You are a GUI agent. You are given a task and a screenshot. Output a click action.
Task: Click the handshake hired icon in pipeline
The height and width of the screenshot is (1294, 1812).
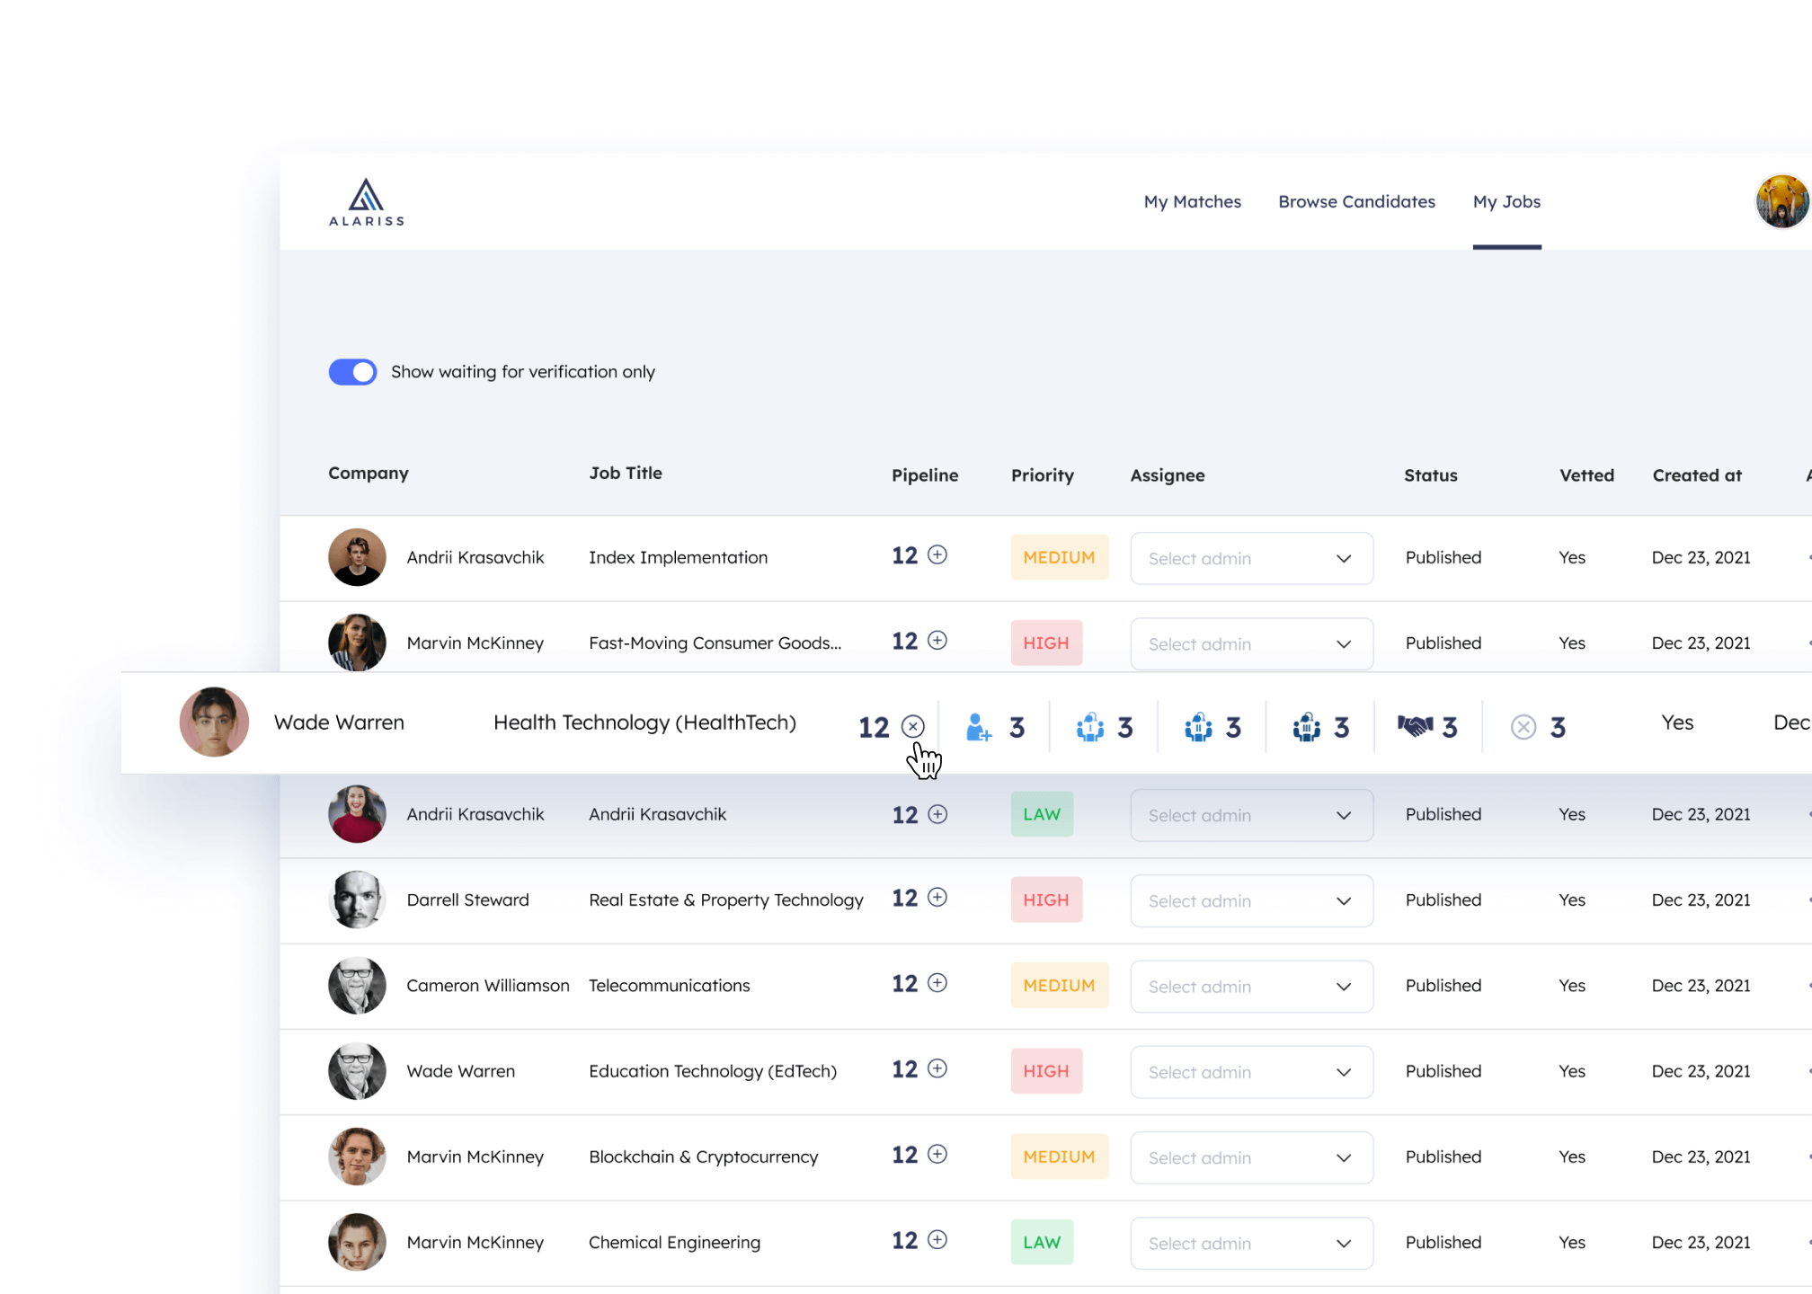pyautogui.click(x=1415, y=726)
